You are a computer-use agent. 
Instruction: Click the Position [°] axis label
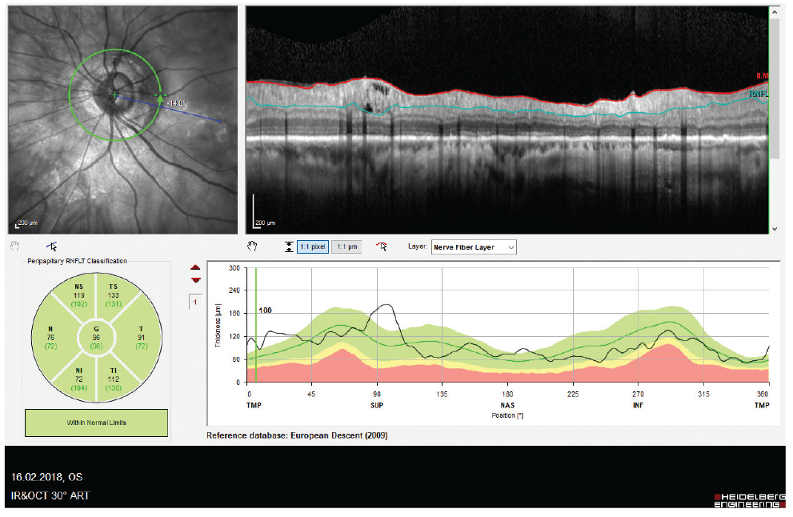[x=507, y=415]
